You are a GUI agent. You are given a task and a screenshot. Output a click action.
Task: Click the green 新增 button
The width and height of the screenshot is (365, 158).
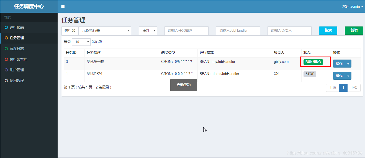tap(354, 30)
